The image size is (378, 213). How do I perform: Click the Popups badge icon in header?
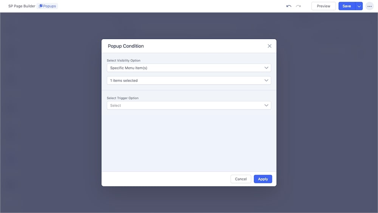(x=41, y=6)
